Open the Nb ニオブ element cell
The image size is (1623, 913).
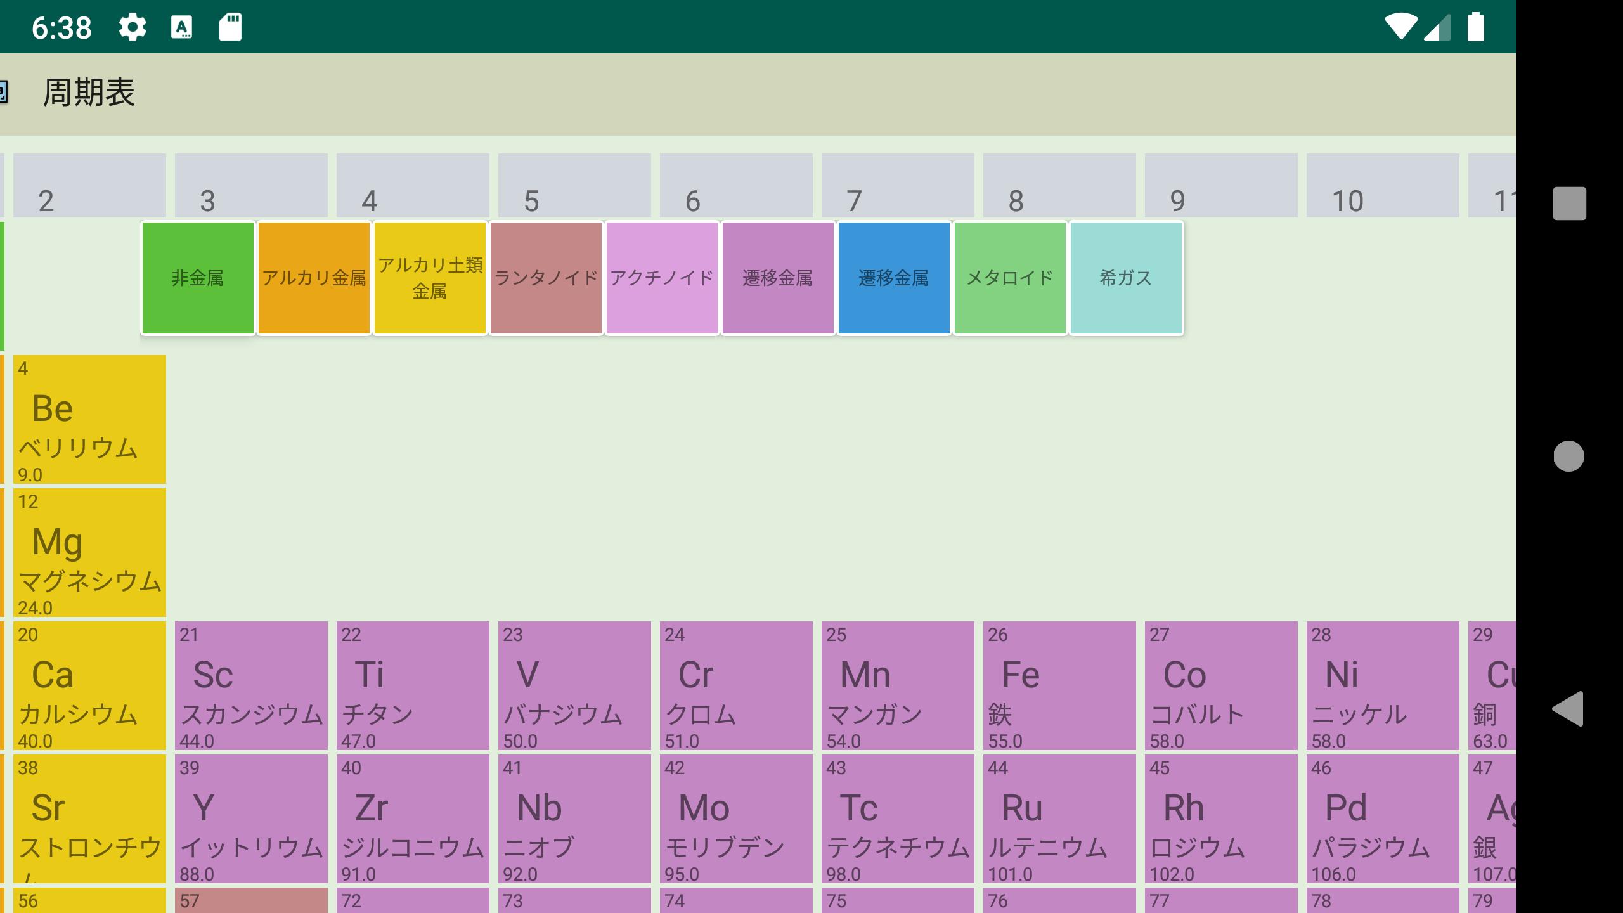[x=574, y=819]
